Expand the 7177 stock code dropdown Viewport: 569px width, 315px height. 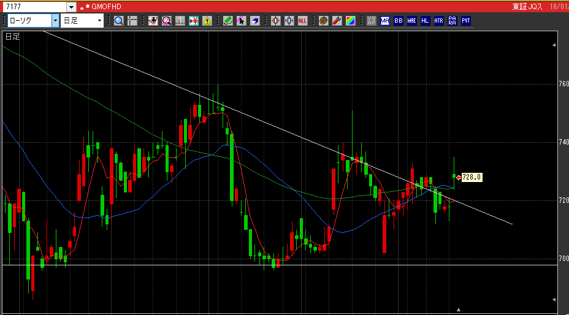tap(72, 7)
